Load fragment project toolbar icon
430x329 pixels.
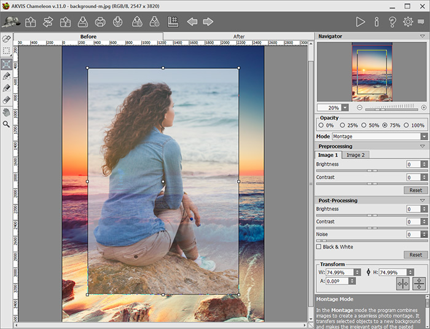(137, 22)
